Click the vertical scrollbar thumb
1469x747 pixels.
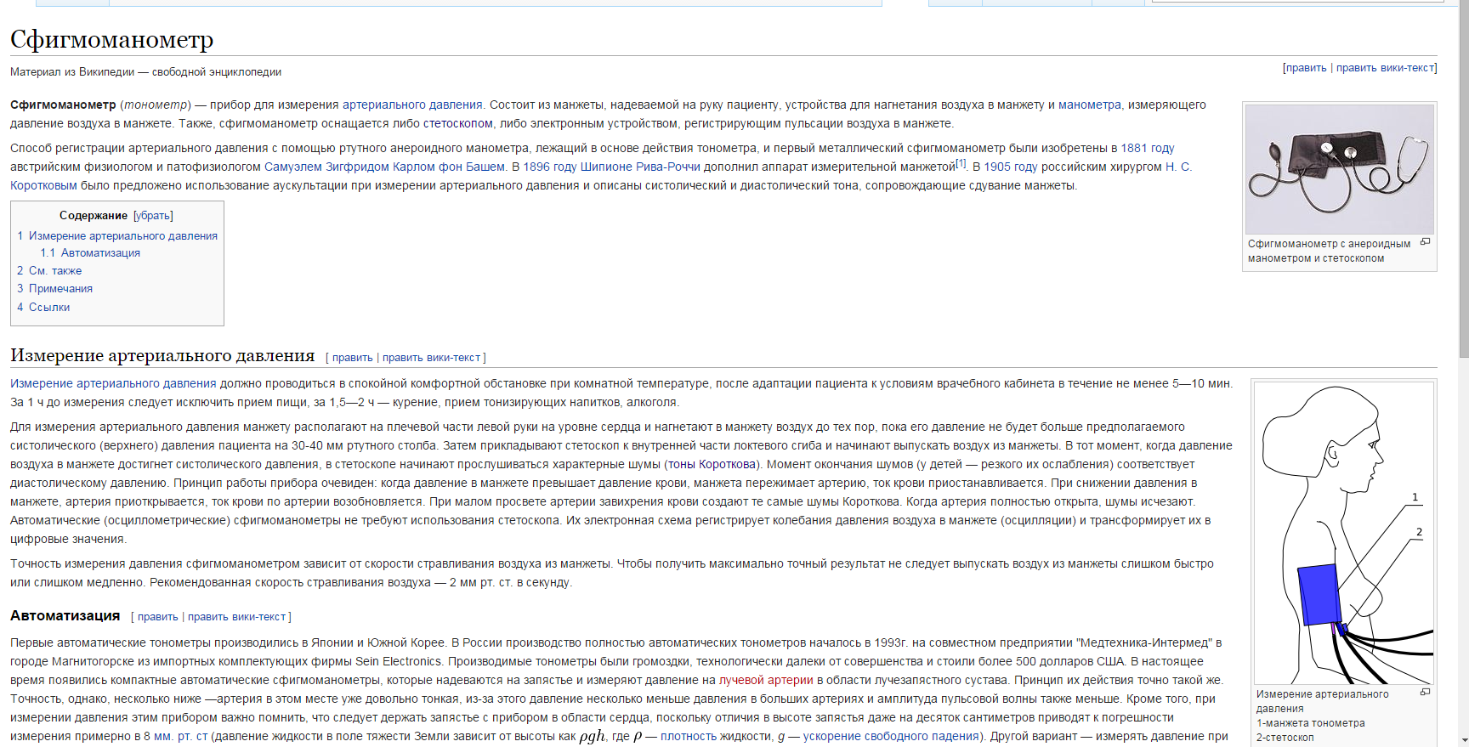click(1462, 178)
